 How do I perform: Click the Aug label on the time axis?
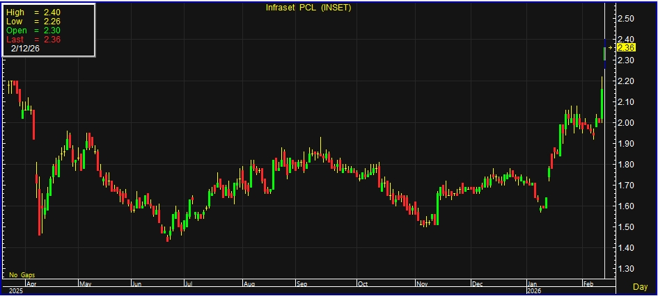[249, 284]
